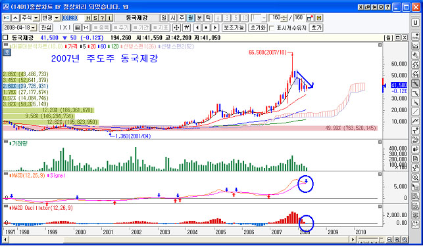The height and width of the screenshot is (248, 423).
Task: Toggle the 표시개수유지 checkbox
Action: click(x=272, y=28)
